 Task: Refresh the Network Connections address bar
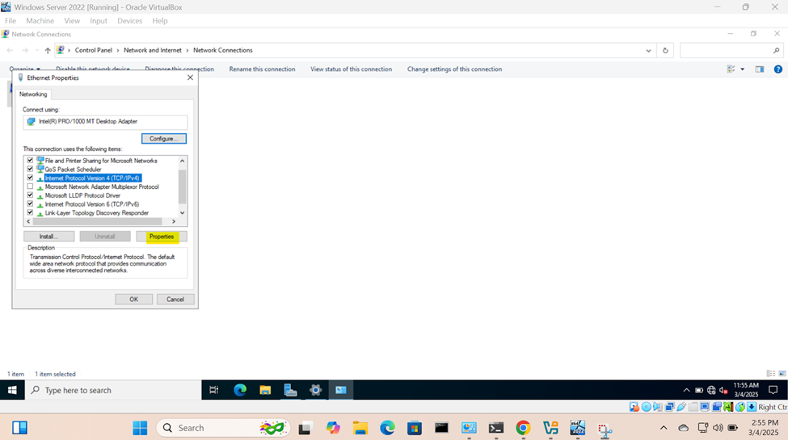click(x=665, y=50)
